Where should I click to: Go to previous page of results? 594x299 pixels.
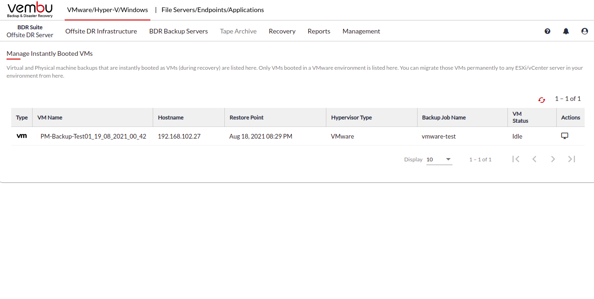point(534,159)
